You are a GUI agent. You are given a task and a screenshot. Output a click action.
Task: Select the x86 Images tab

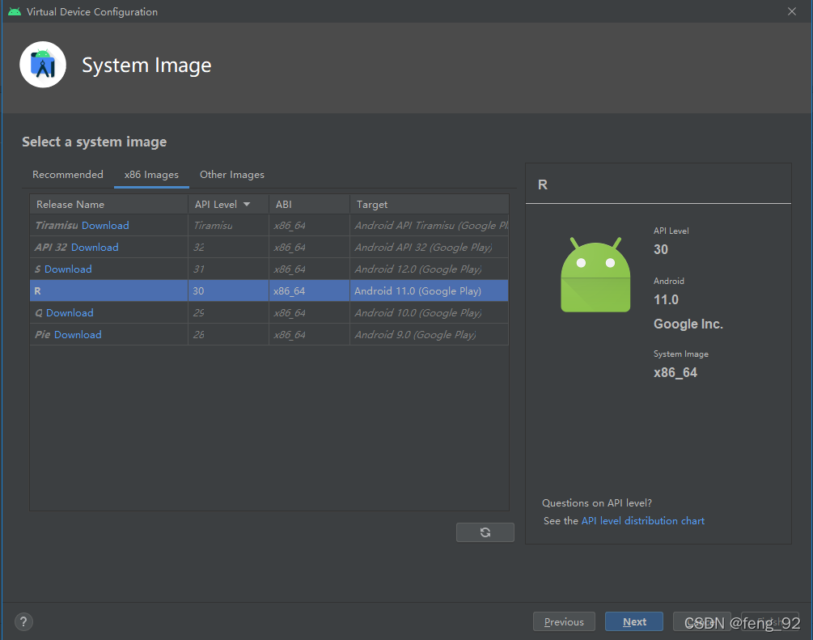pos(150,175)
